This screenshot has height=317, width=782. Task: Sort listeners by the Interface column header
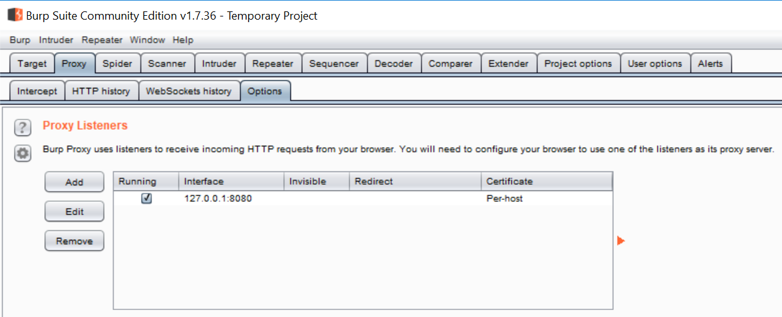point(231,182)
